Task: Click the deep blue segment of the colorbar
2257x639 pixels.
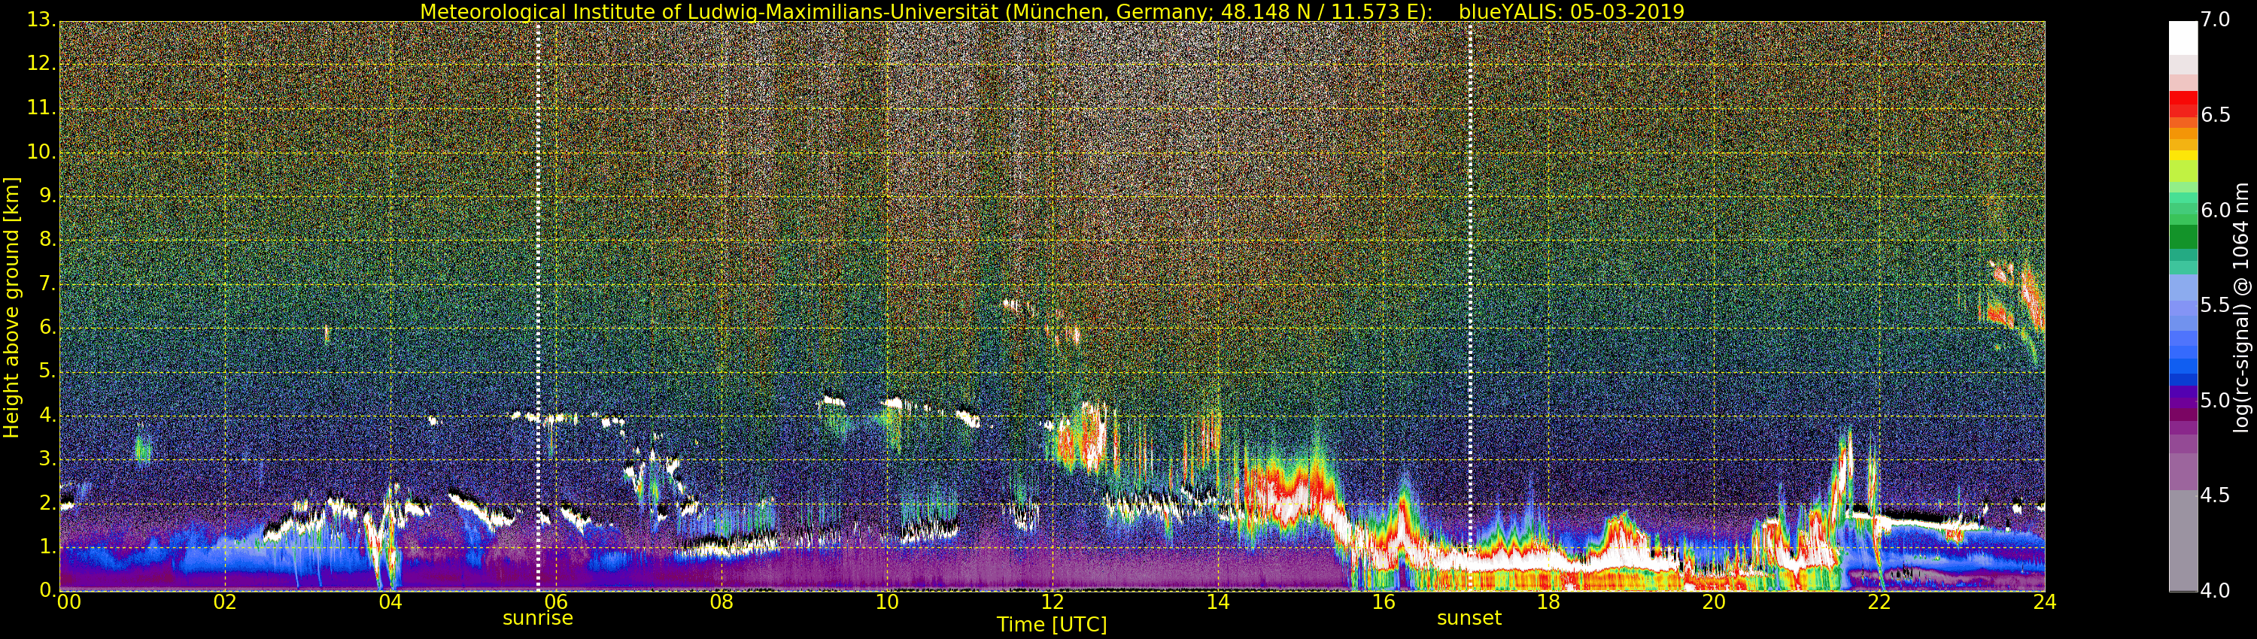Action: 2183,378
